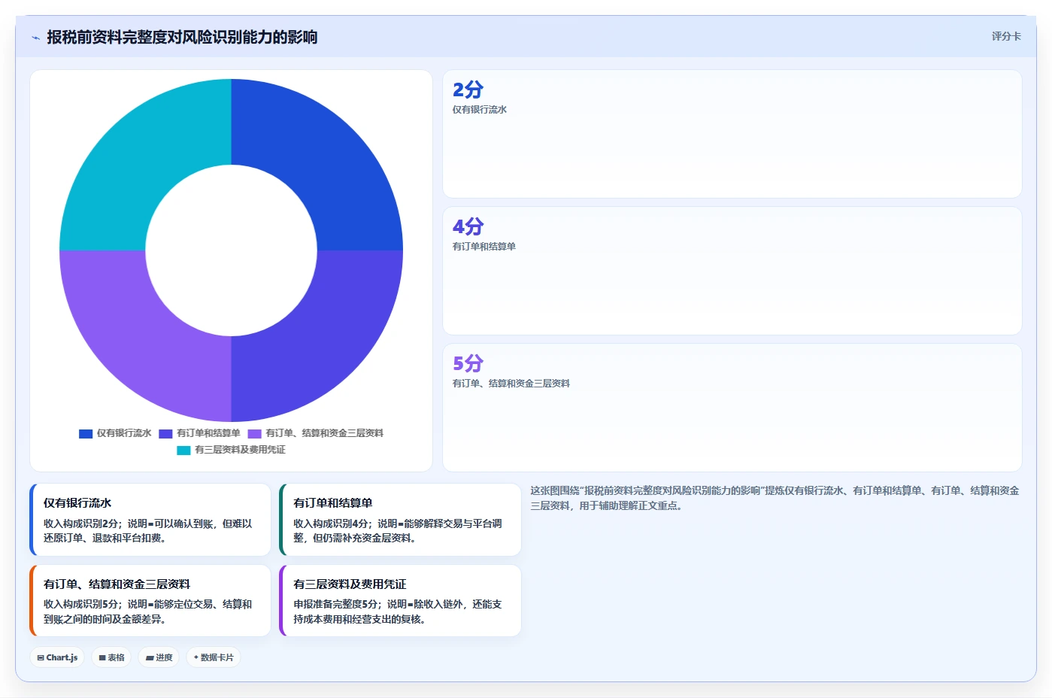Click the bar icon in the 进度 chip
The height and width of the screenshot is (698, 1052).
[150, 657]
